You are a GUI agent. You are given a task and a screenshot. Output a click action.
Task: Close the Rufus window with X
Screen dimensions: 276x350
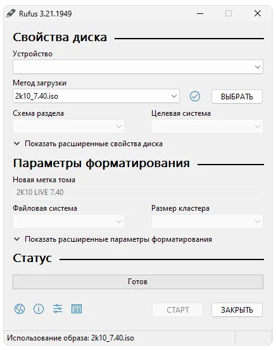click(x=258, y=13)
